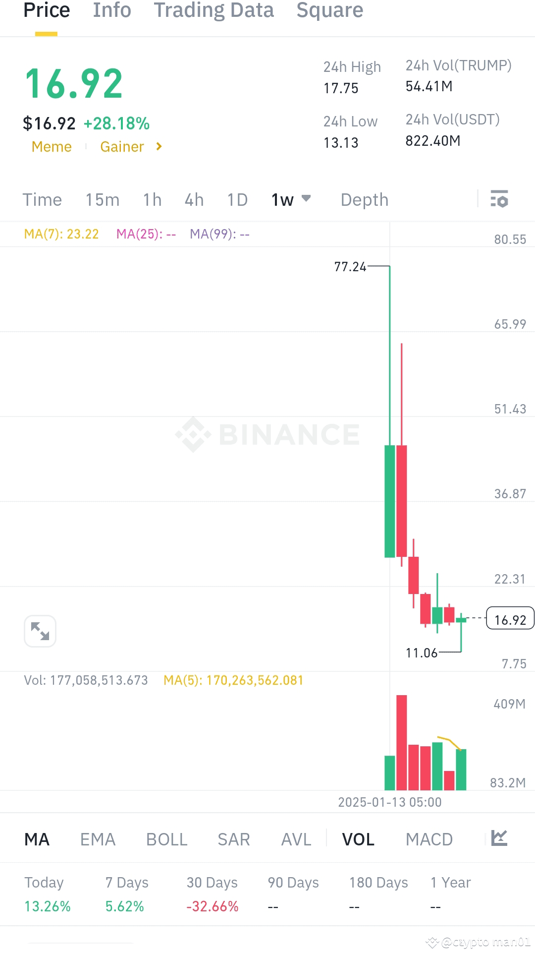
Task: Switch to the Info tab
Action: (x=111, y=10)
